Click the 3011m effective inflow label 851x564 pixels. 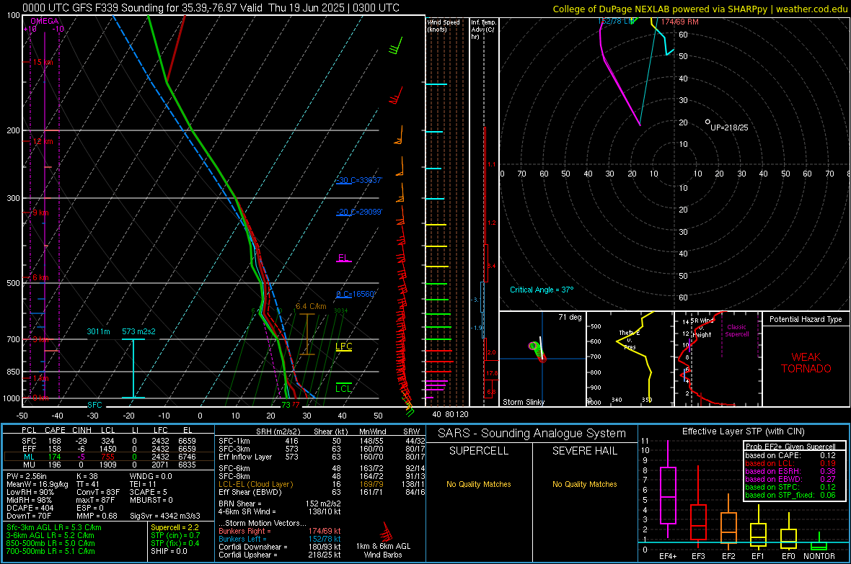click(98, 331)
